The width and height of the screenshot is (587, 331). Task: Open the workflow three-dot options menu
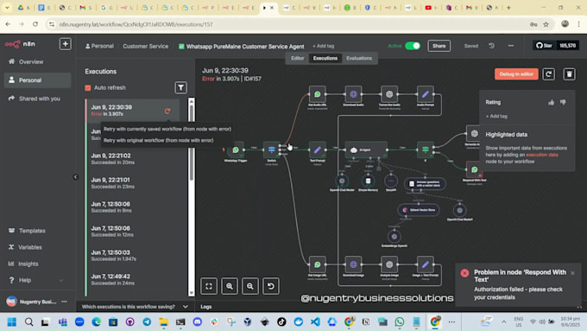pos(511,46)
